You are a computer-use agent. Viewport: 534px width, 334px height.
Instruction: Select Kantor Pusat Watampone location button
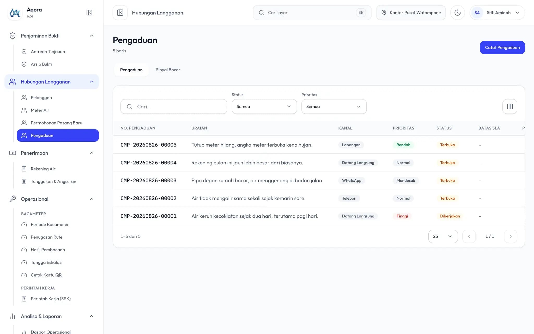411,13
